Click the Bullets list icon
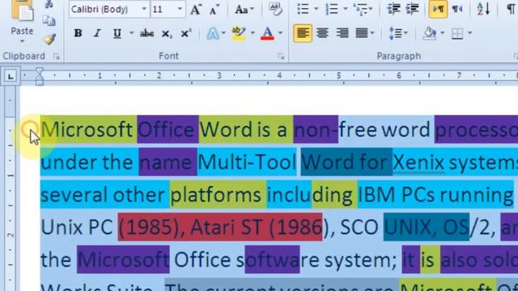Image resolution: width=518 pixels, height=291 pixels. (x=303, y=9)
